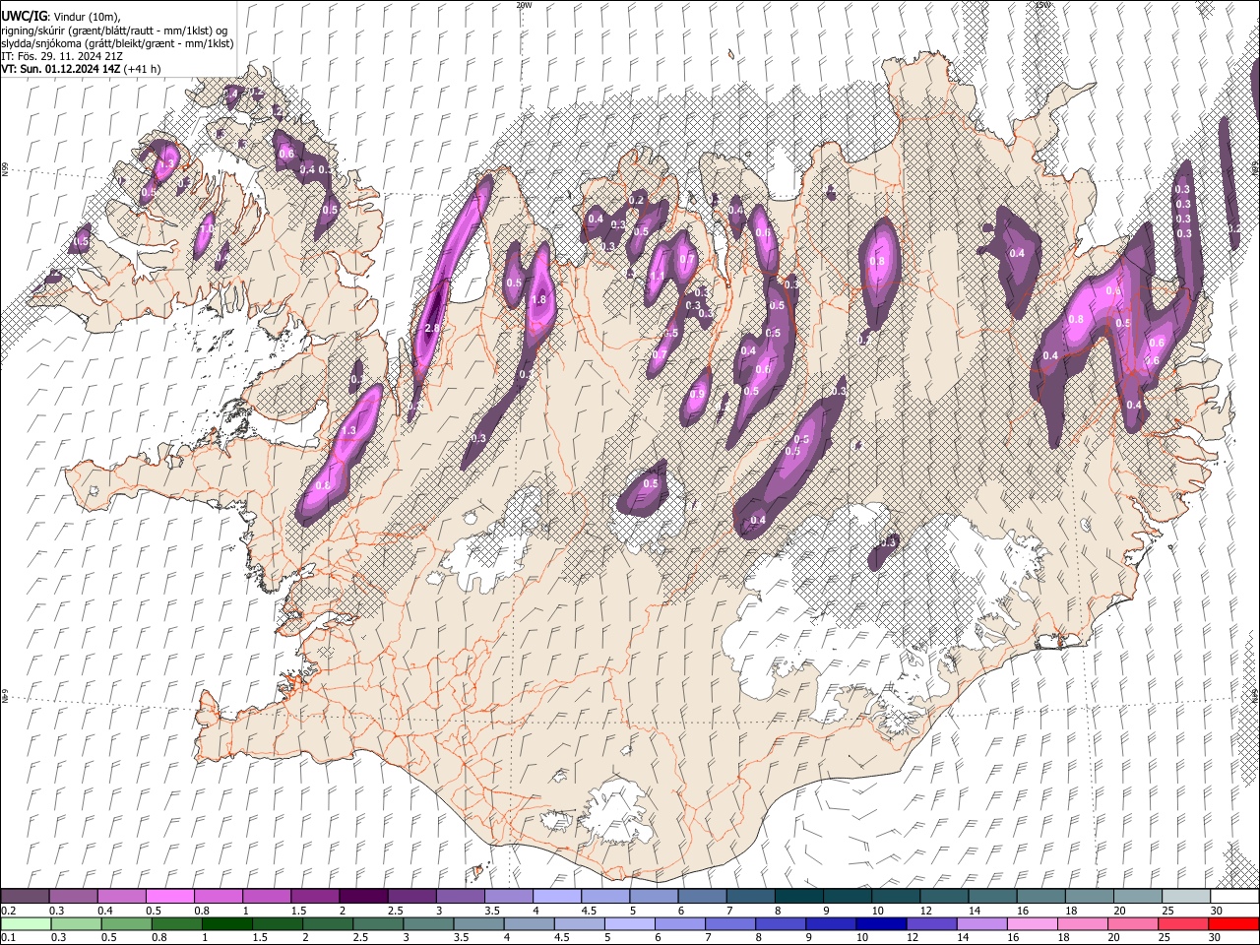Screen dimensions: 1260x945
Task: Click the dark purple swatch starting at 0.2
Action: (x=26, y=897)
